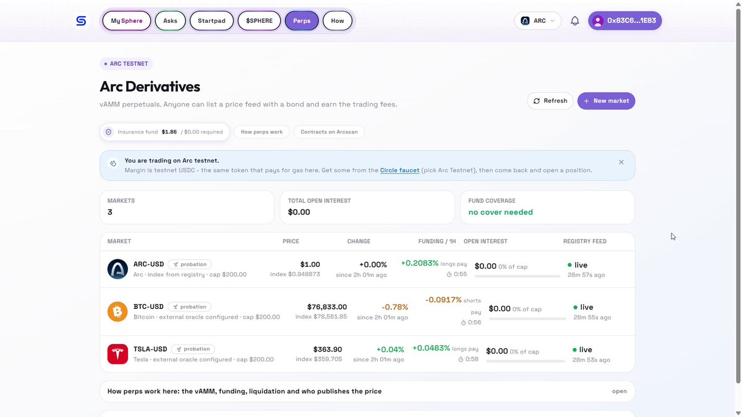Click the BTC-USD Bitcoin logo
Screen dimensions: 742x417
117,311
